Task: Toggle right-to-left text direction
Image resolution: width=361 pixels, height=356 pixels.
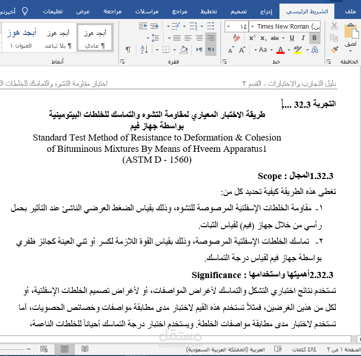Action: [211, 50]
